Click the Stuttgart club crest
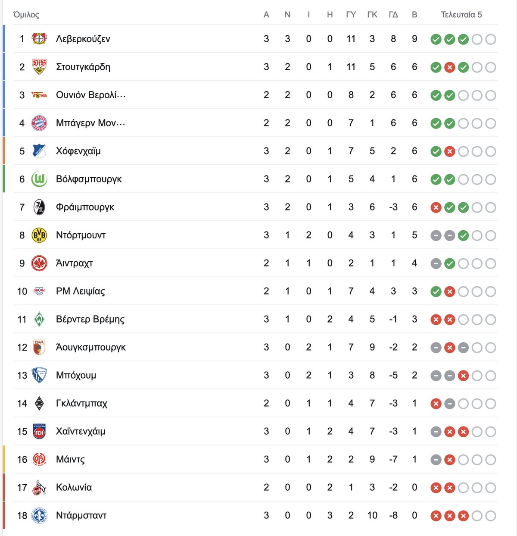Viewport: 517px width, 536px height. click(x=39, y=67)
